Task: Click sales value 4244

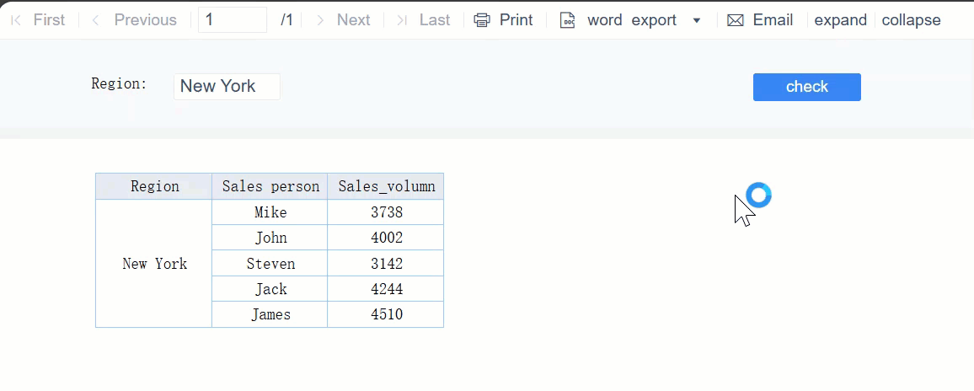Action: [386, 289]
